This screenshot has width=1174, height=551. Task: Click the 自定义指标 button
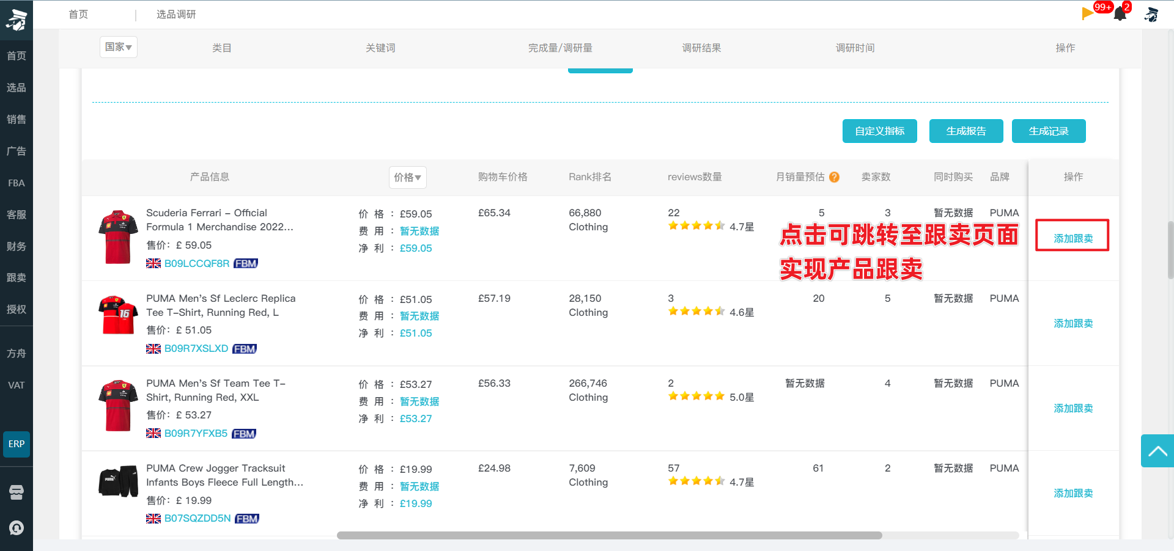[x=879, y=131]
